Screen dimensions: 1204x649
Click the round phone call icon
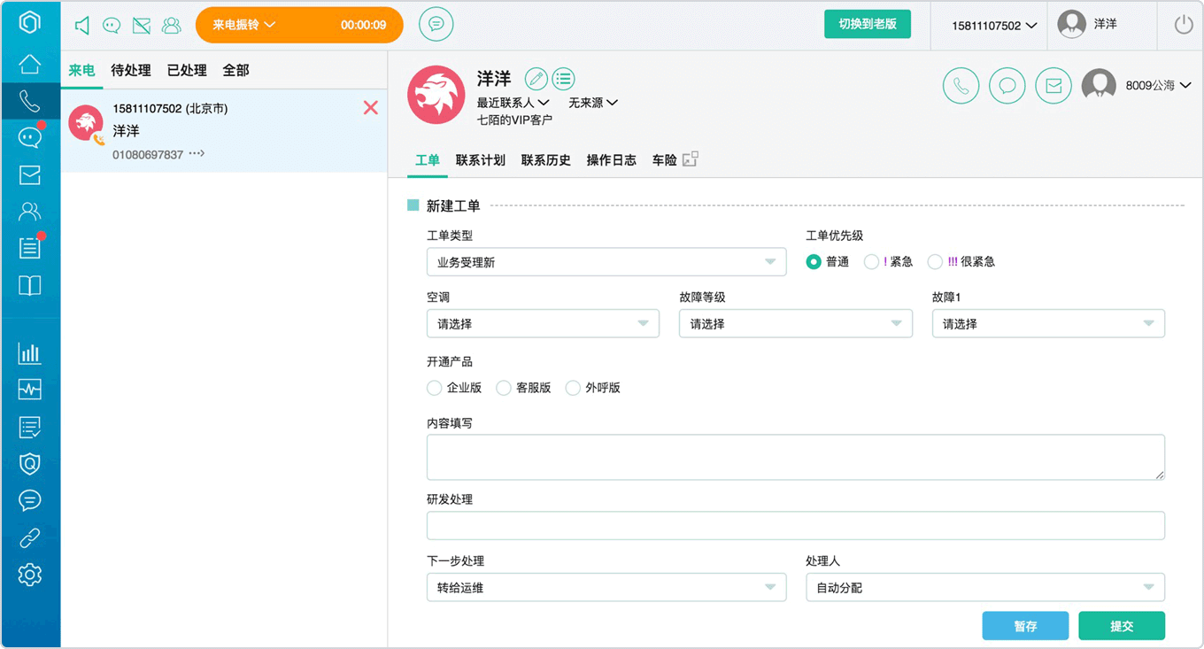pos(961,86)
